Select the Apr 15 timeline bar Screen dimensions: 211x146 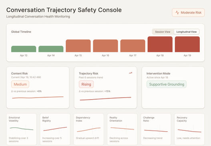[78, 46]
